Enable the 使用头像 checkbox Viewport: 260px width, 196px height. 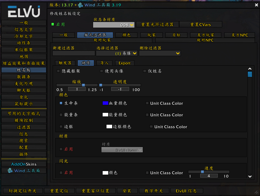(x=101, y=71)
